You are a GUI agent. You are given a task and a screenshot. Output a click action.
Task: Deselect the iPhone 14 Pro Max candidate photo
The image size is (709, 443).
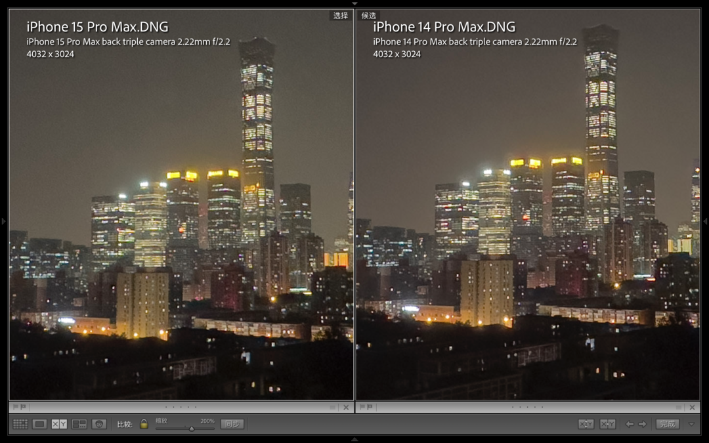(692, 407)
